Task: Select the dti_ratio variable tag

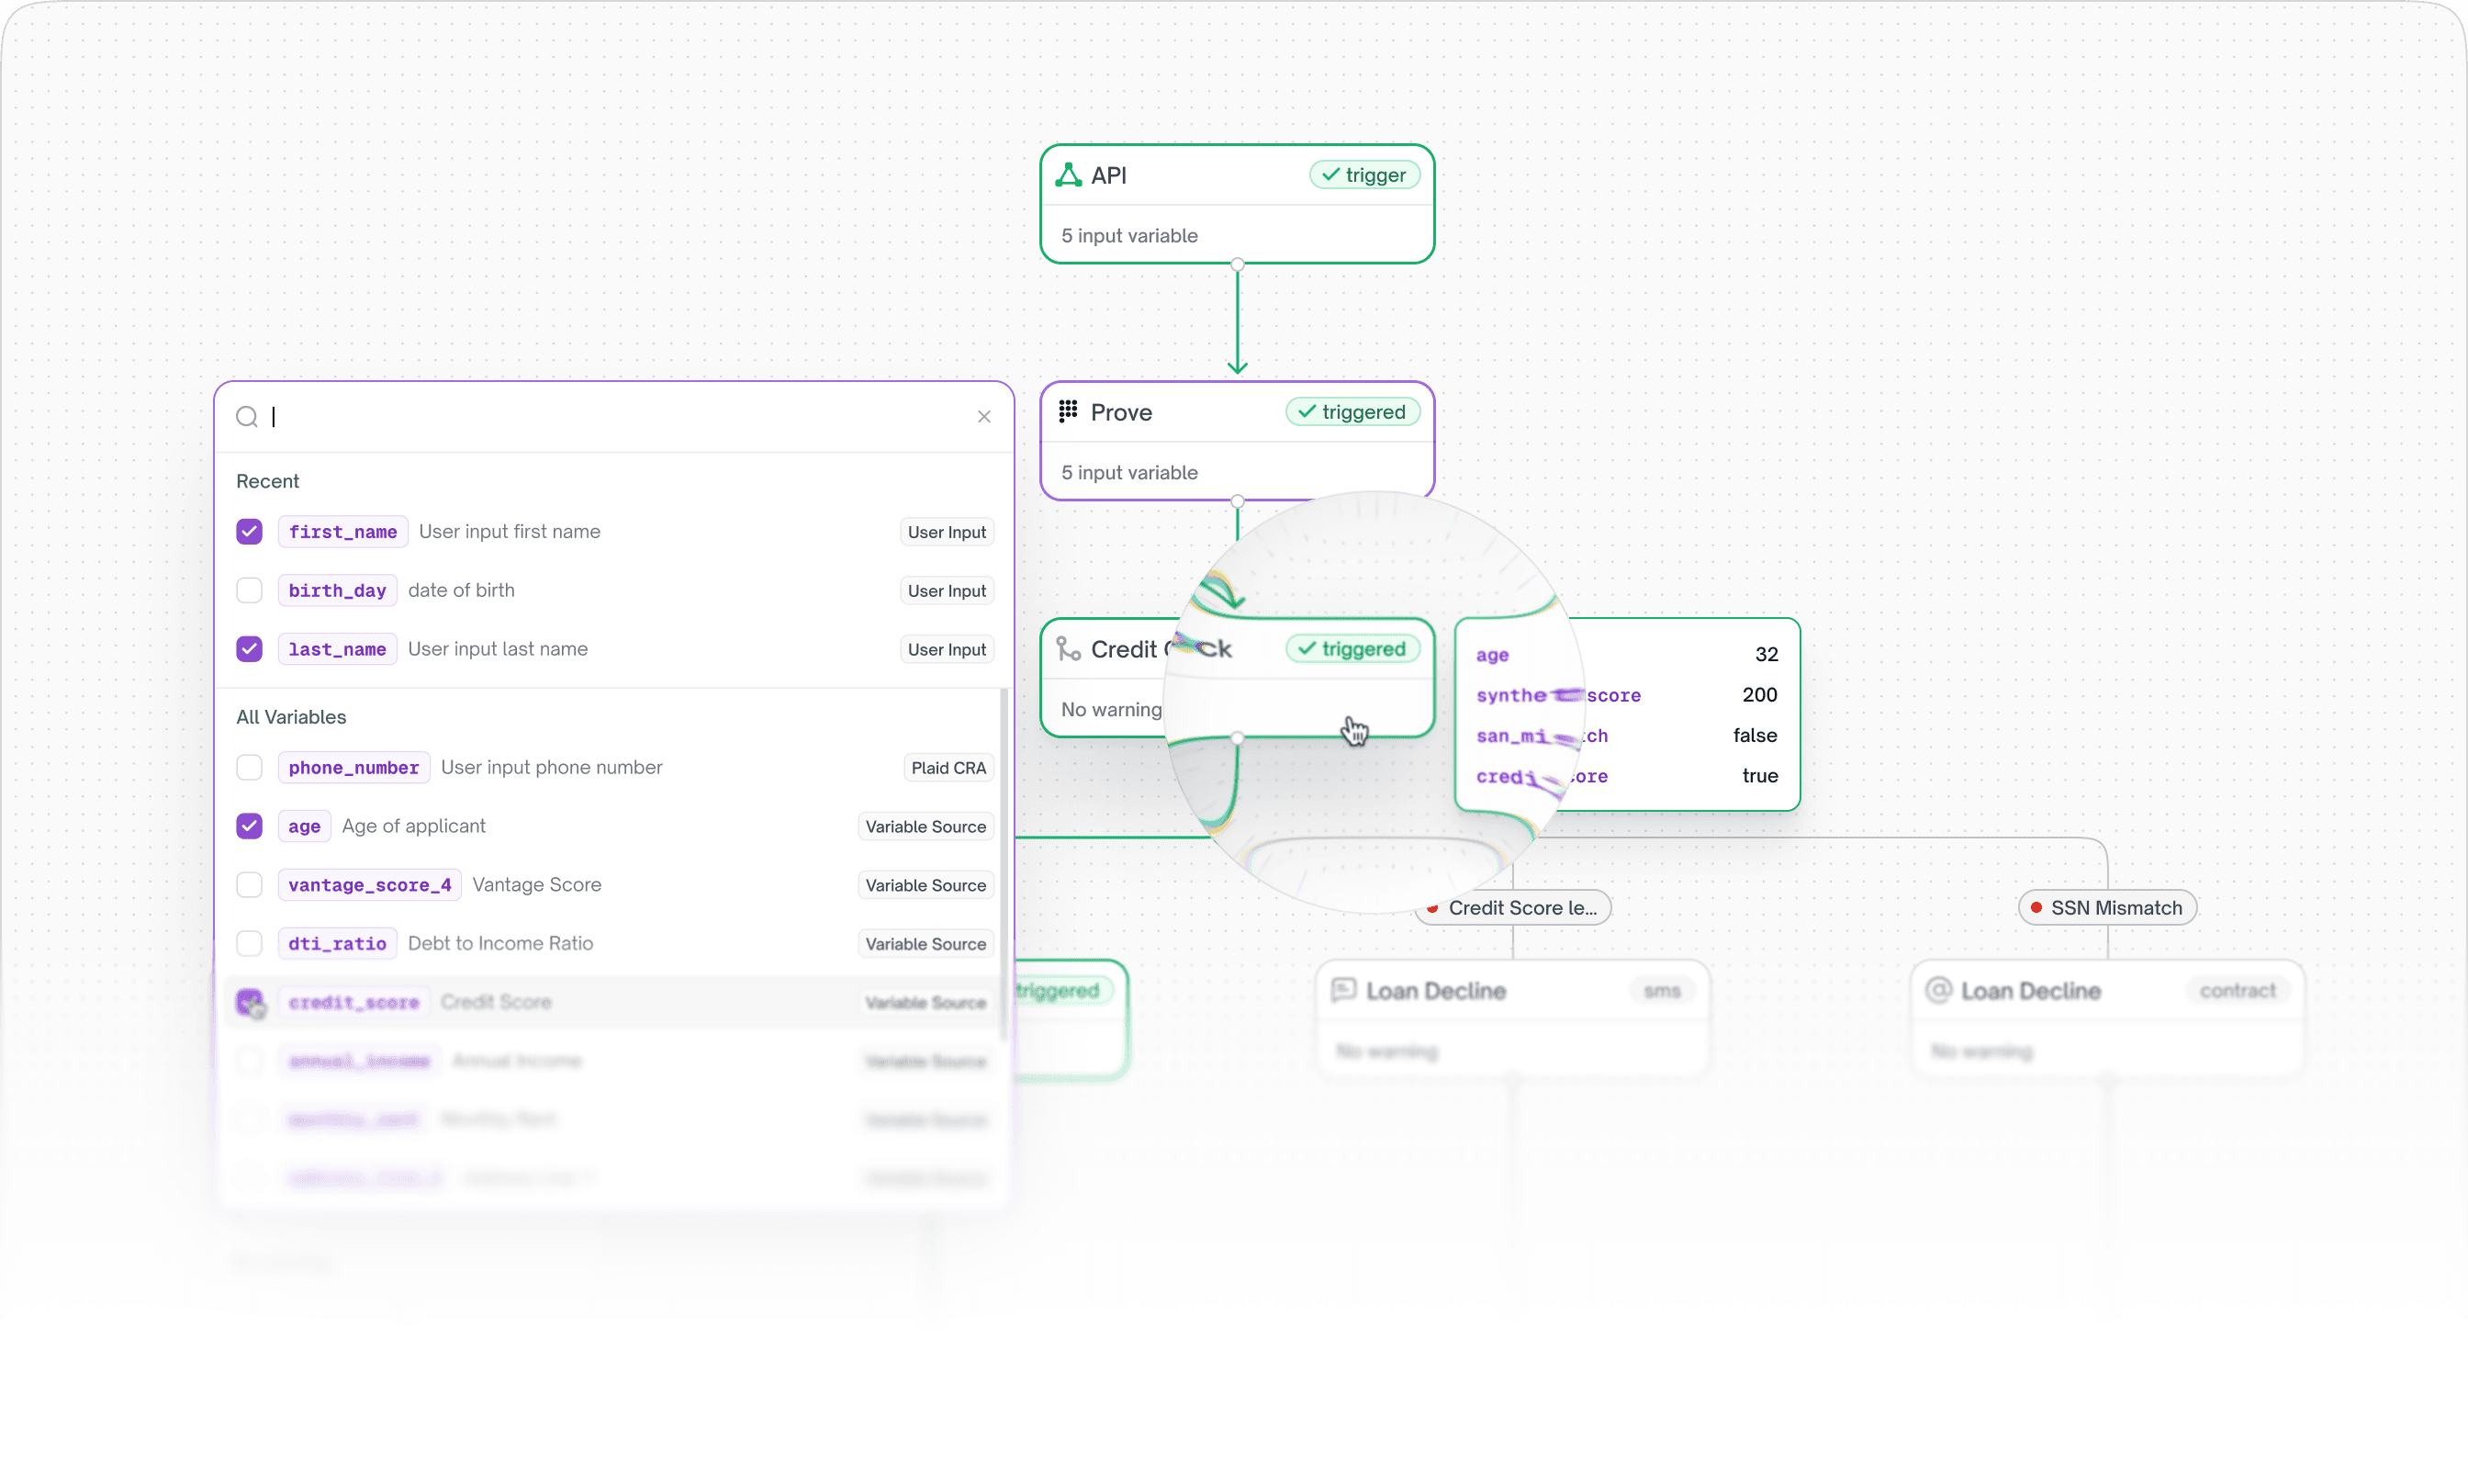Action: coord(337,943)
